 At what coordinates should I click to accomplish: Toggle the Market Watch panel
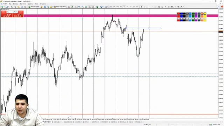12,7
